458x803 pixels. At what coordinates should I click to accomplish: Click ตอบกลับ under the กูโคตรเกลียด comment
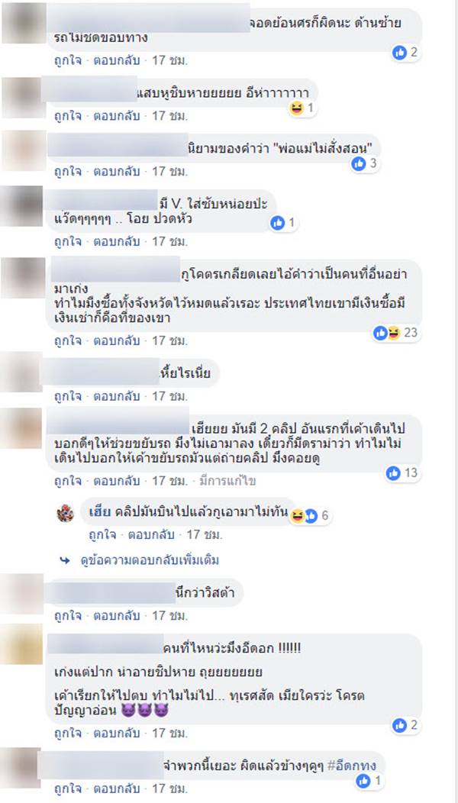[x=116, y=340]
